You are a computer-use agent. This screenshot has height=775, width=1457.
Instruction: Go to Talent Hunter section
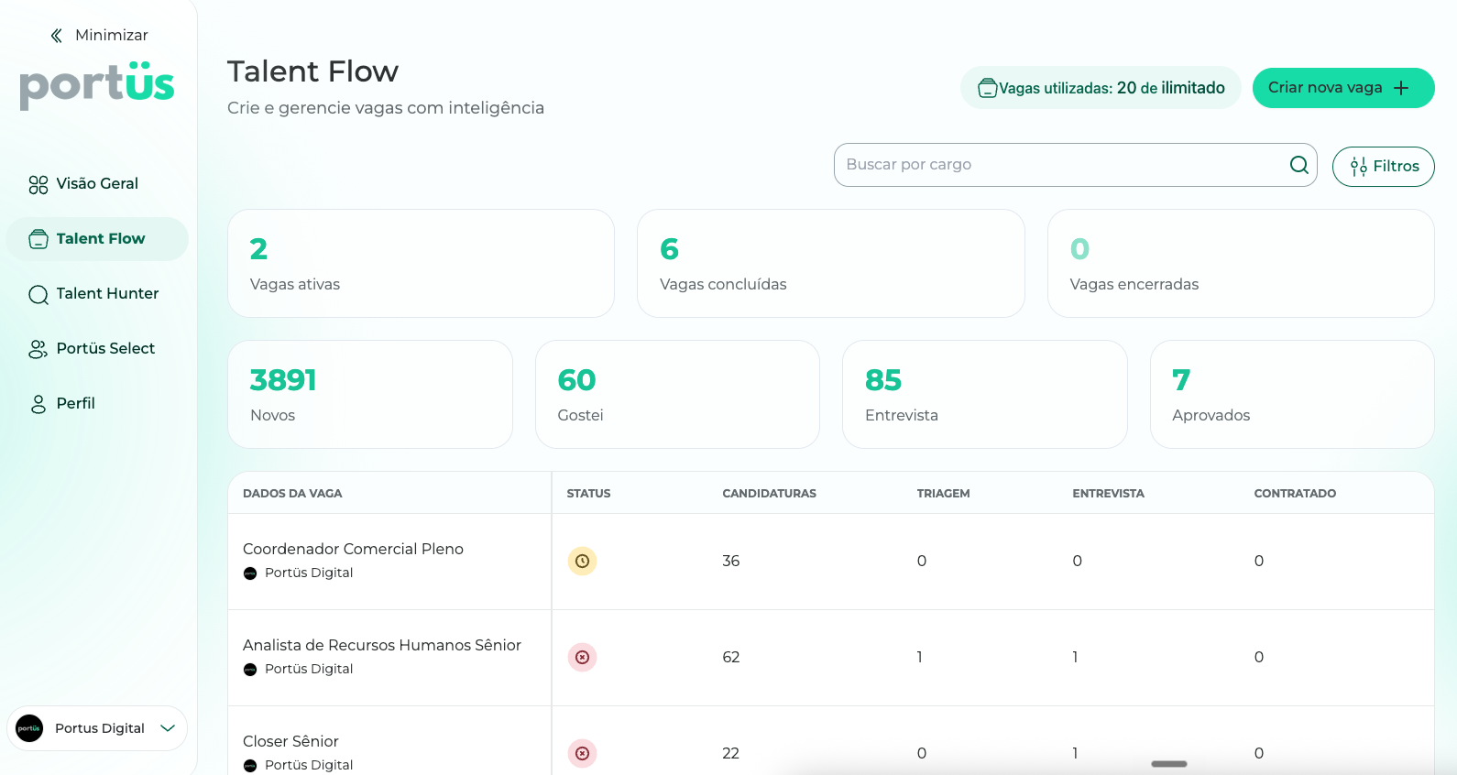(97, 294)
